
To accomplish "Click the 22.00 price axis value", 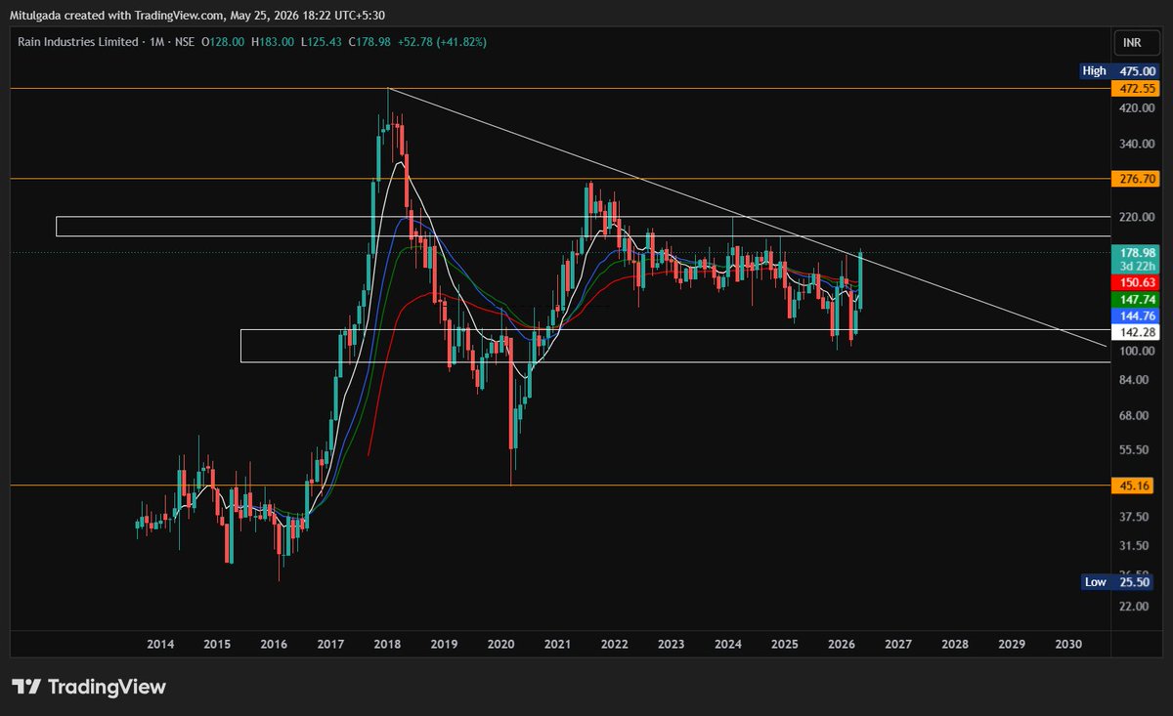I will click(x=1132, y=607).
